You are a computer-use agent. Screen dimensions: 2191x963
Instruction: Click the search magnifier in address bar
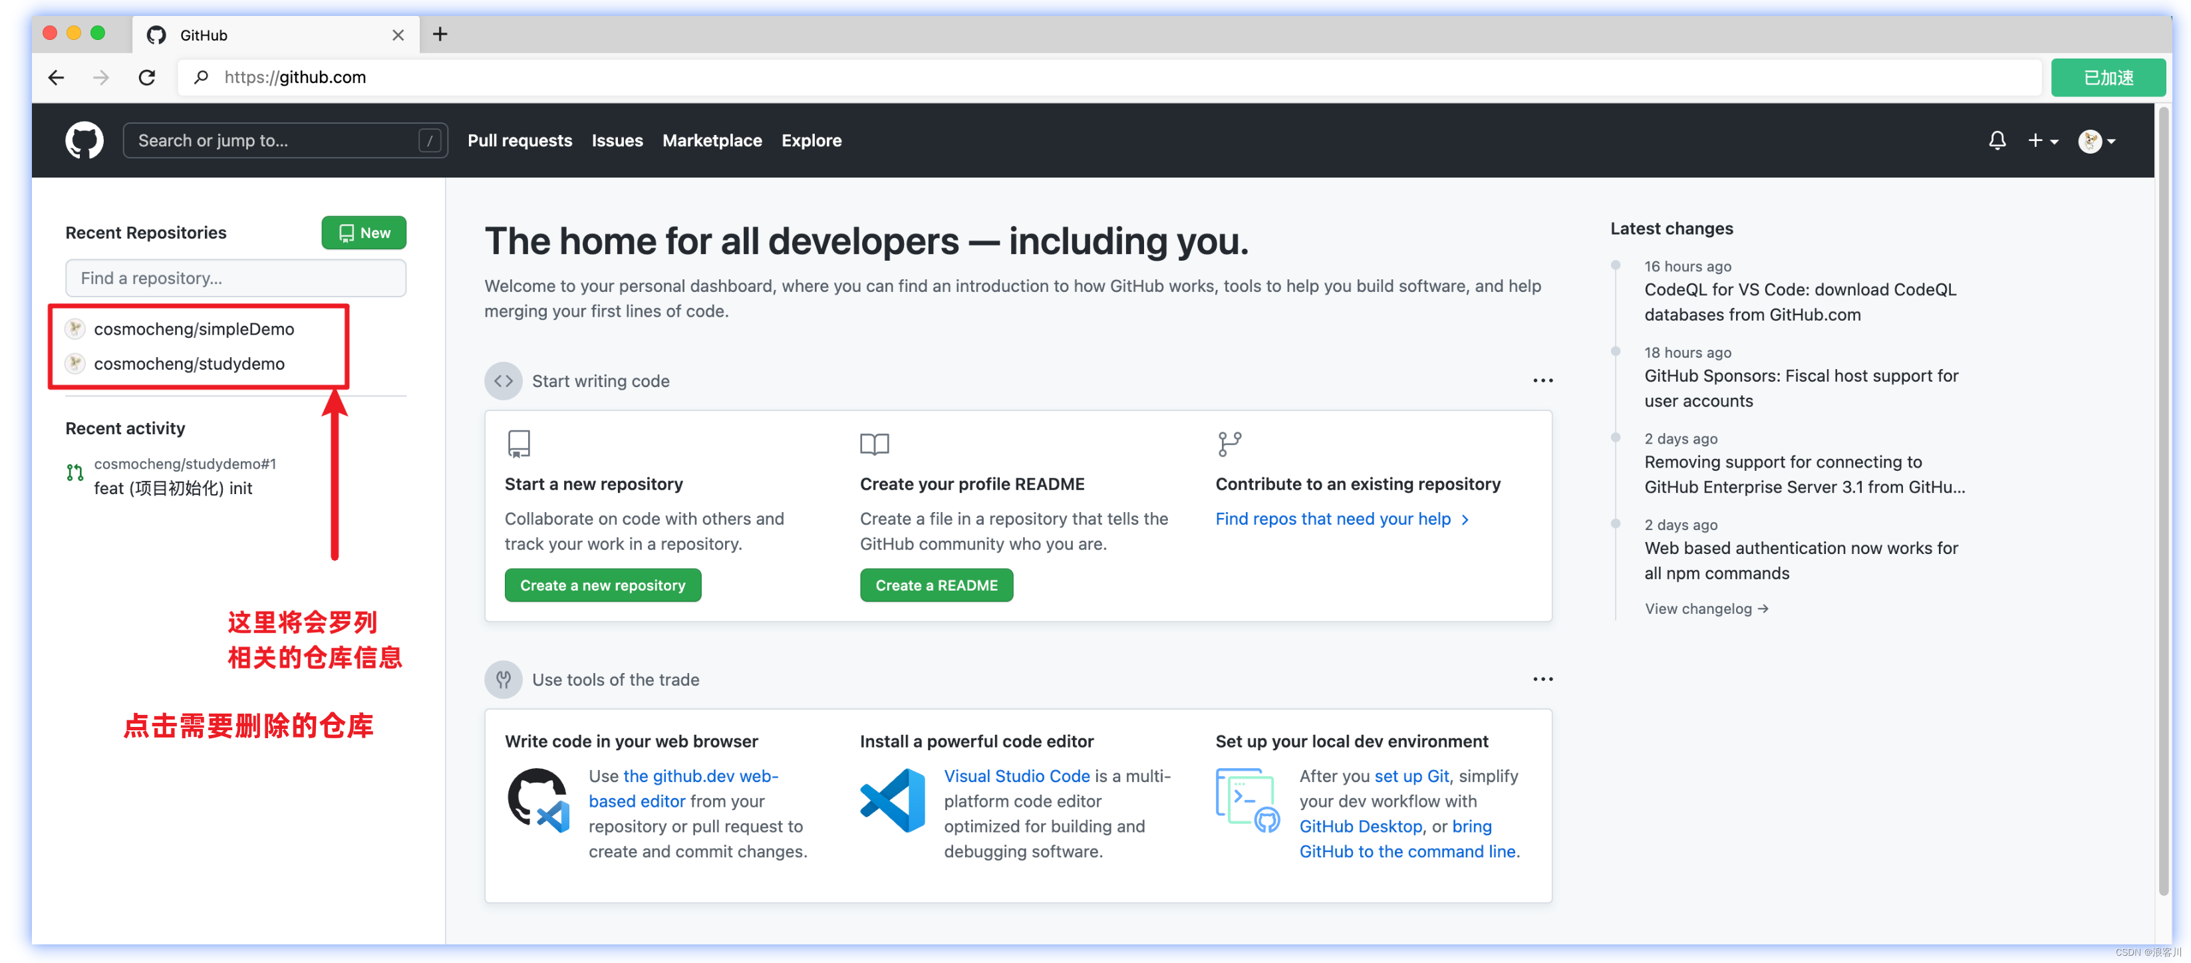tap(201, 77)
